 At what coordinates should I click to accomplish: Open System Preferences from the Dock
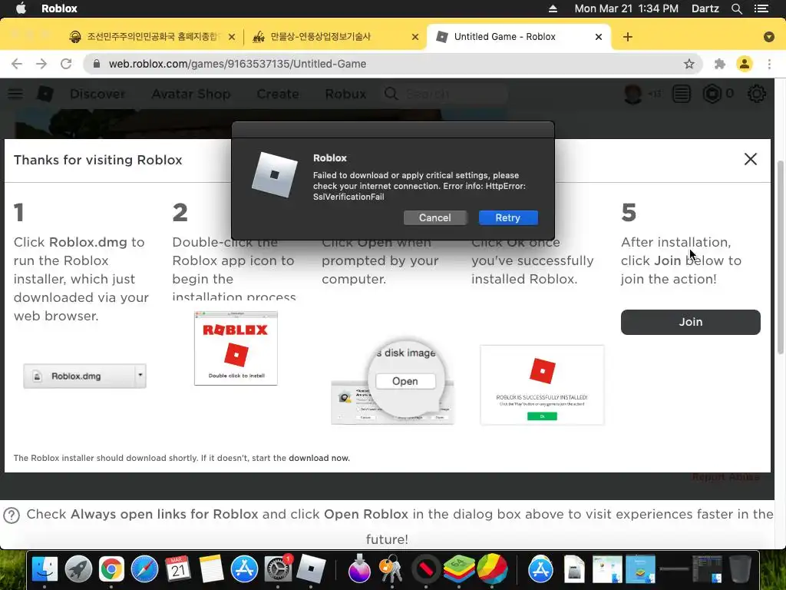[x=277, y=569]
